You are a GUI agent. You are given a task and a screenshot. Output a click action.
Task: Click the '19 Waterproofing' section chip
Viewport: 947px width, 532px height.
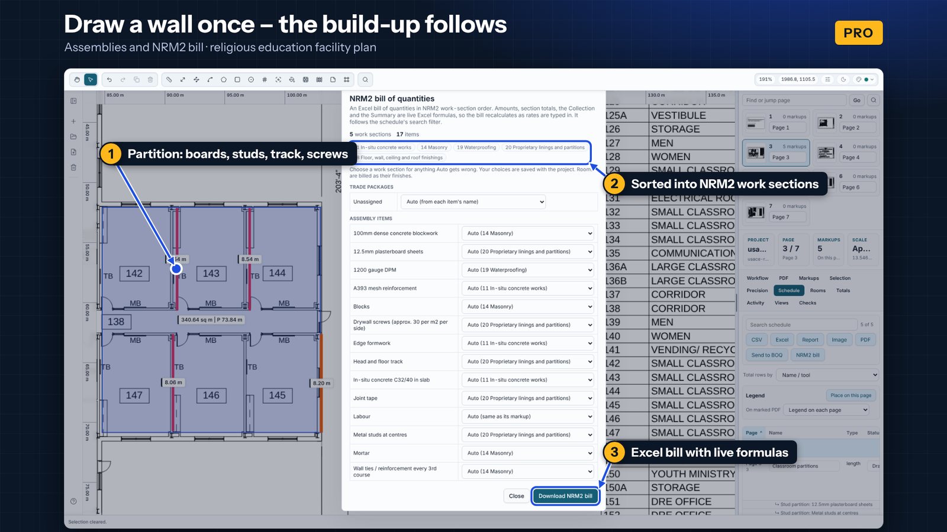click(476, 147)
